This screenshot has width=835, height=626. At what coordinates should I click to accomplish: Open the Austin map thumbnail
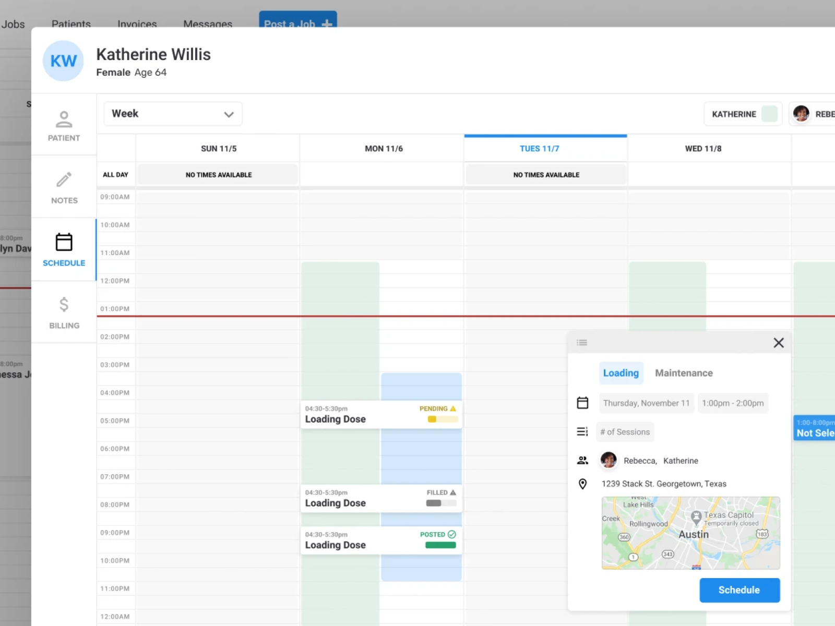coord(691,533)
